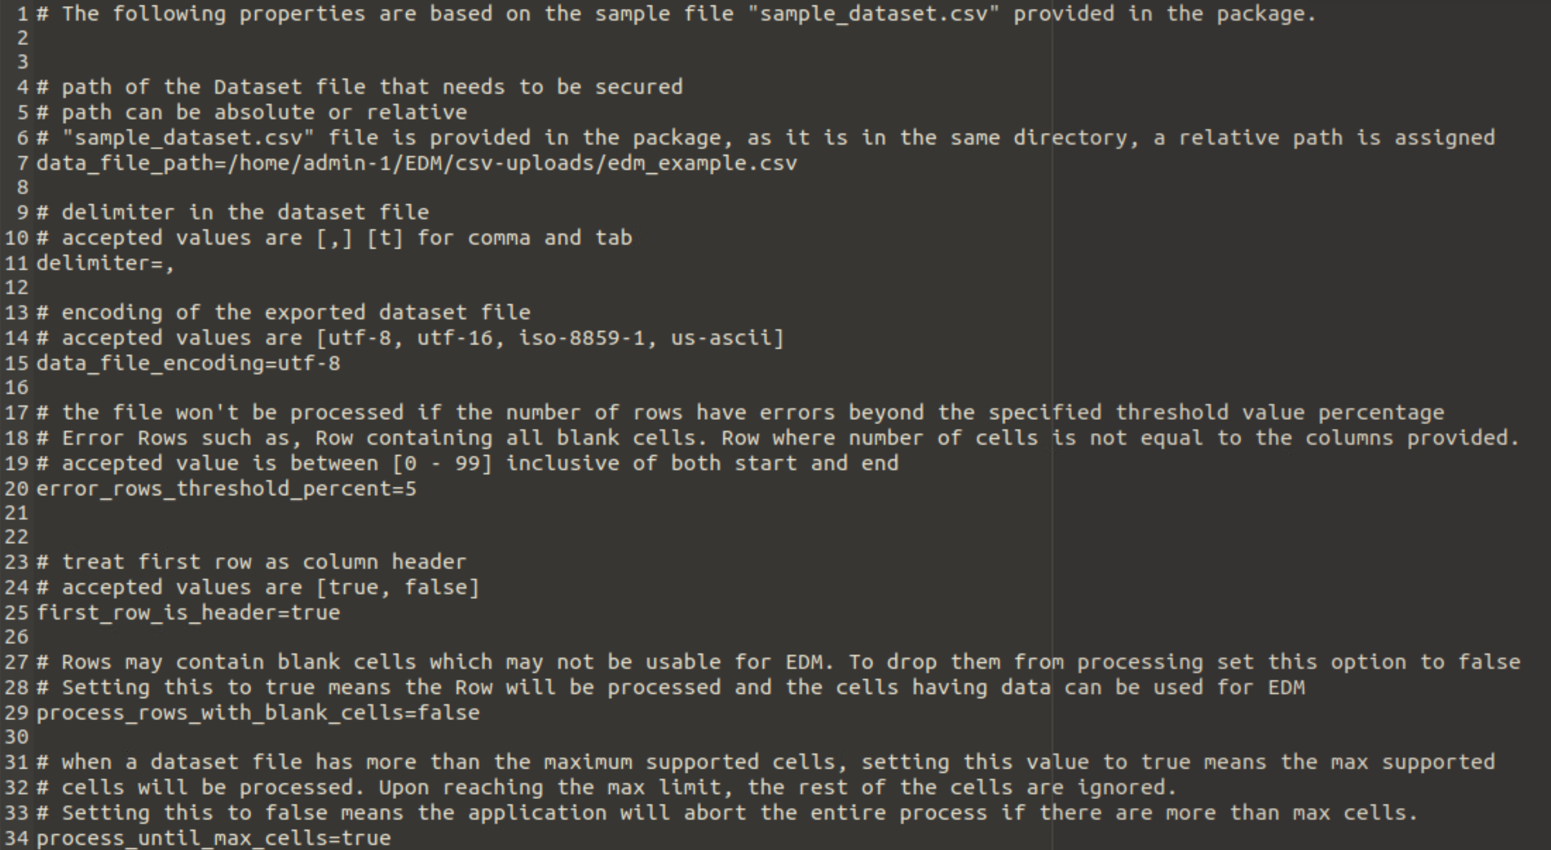Screen dimensions: 1551x850
Task: Click the comment mentioning comma and tab
Action: point(334,238)
